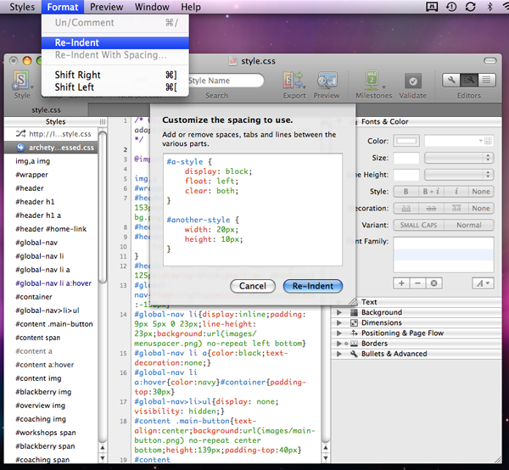
Task: Select the text-only editor view
Action: [x=487, y=81]
